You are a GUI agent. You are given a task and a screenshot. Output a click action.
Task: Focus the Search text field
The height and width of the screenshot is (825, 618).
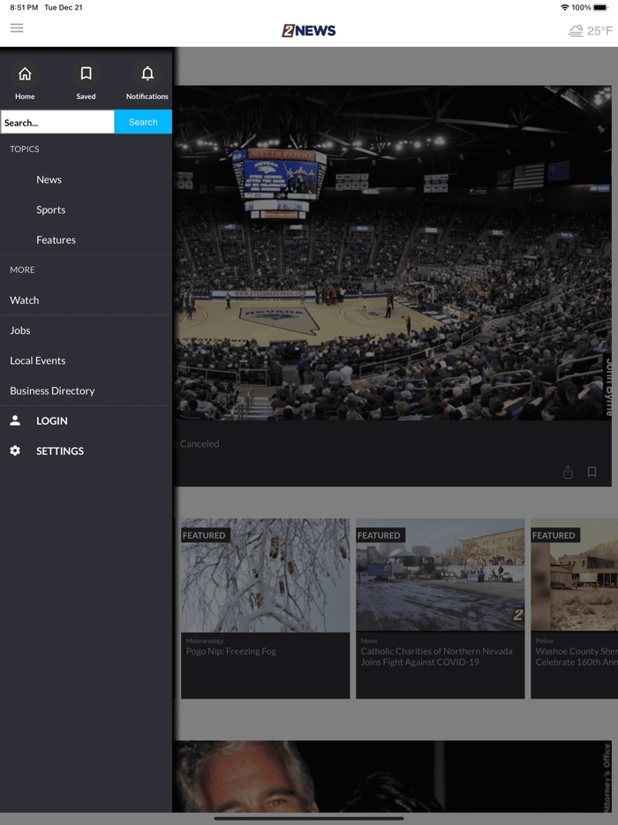click(57, 122)
